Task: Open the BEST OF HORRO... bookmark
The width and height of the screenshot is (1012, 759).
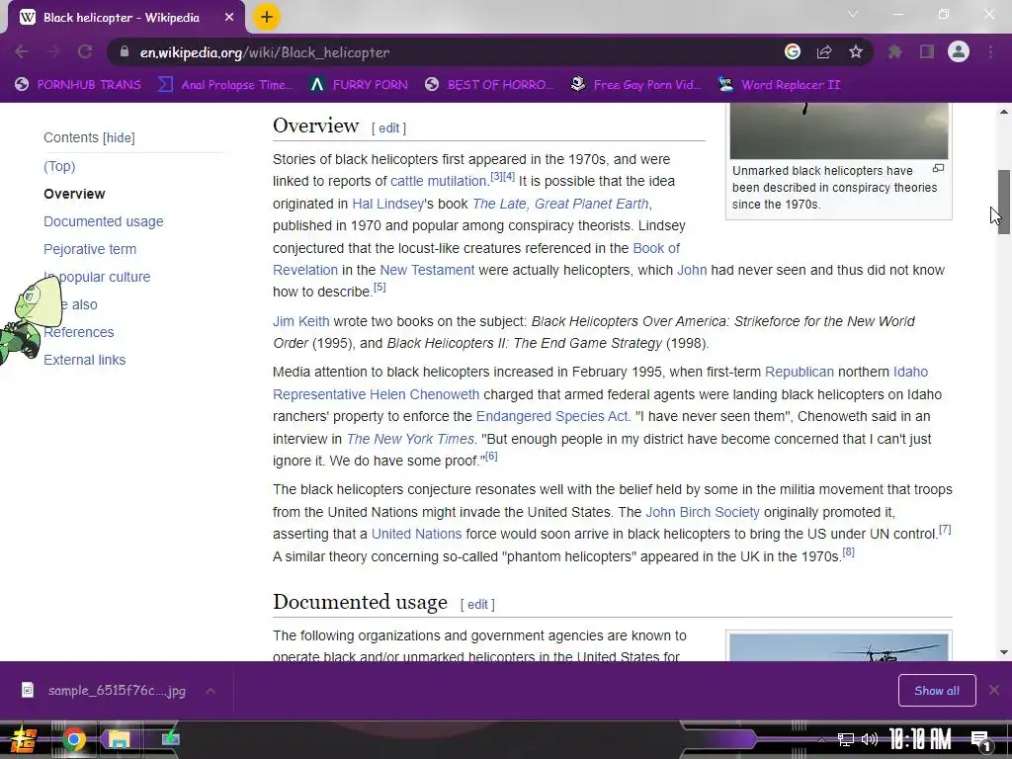Action: tap(489, 85)
